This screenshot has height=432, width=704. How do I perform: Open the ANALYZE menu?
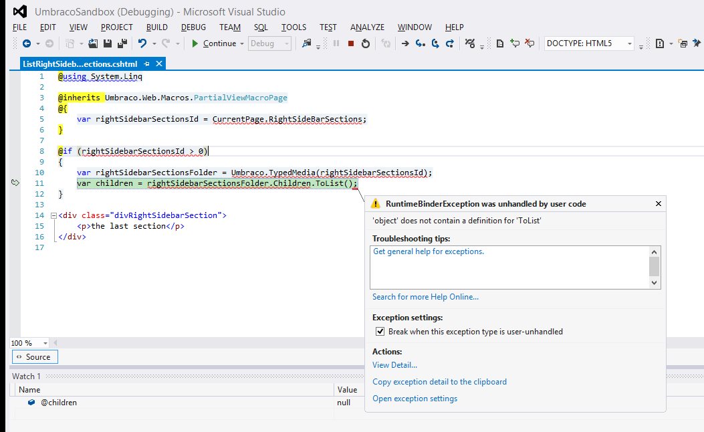tap(367, 27)
